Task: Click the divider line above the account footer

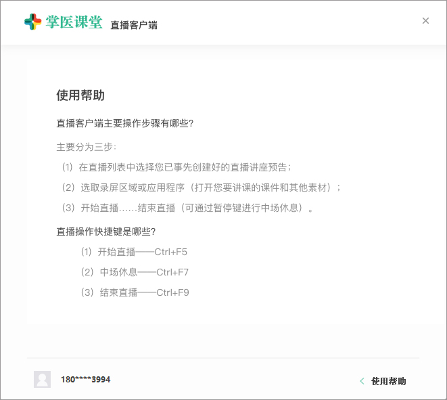Action: (x=223, y=357)
